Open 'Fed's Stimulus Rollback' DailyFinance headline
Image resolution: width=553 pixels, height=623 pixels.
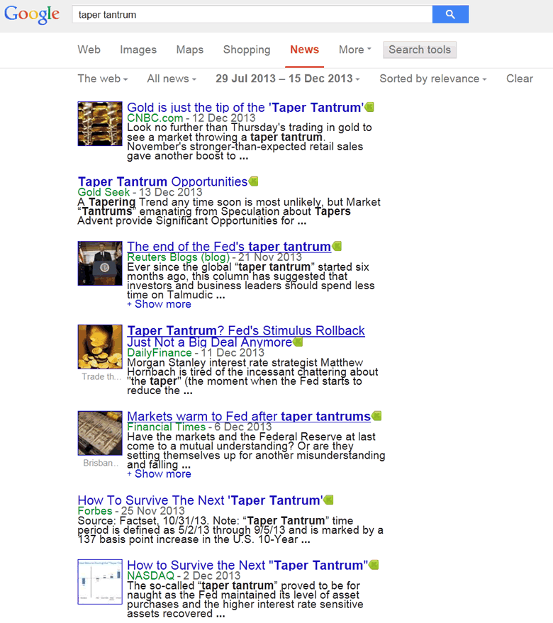point(246,336)
